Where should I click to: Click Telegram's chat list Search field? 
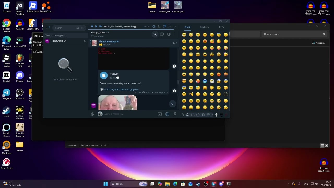69,28
